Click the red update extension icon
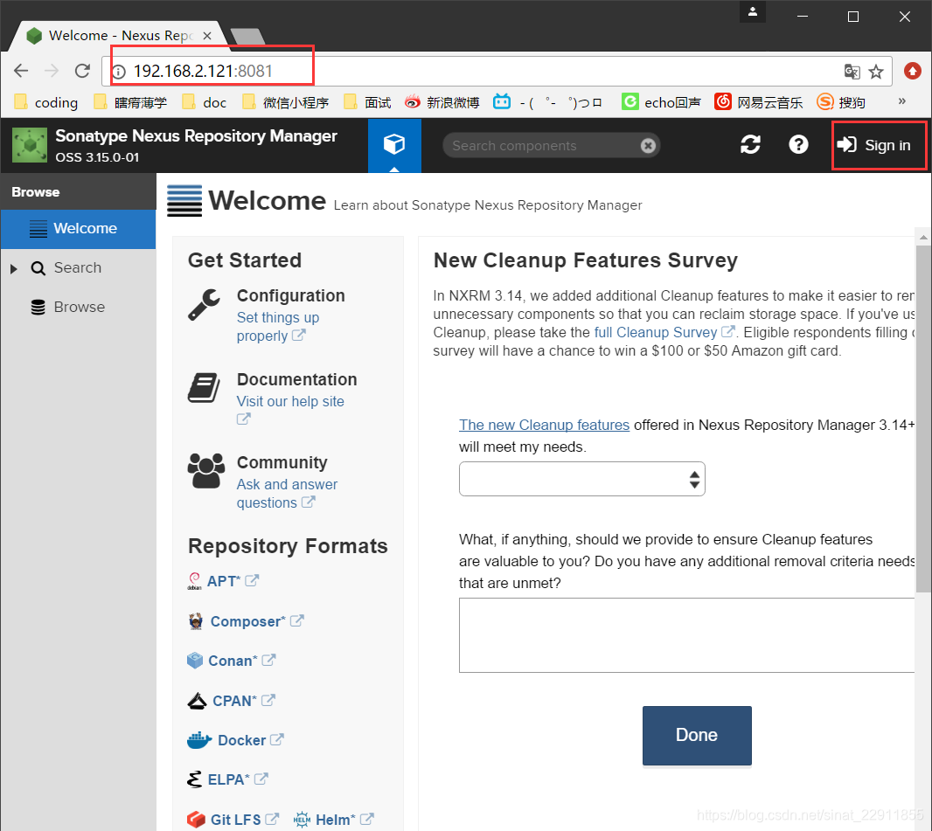 tap(913, 72)
